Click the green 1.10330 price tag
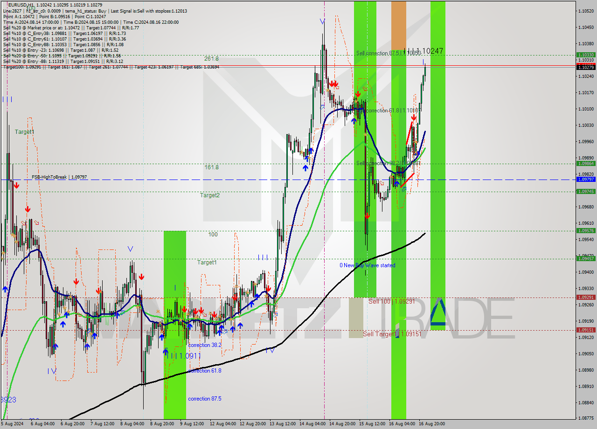The width and height of the screenshot is (597, 429). [x=586, y=55]
